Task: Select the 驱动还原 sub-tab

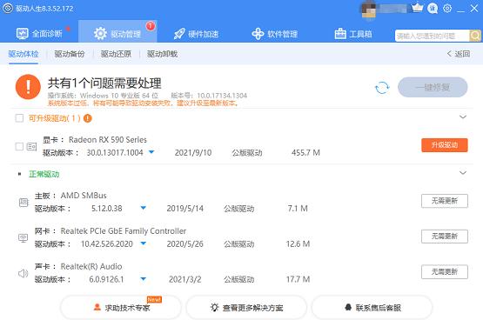Action: [116, 54]
